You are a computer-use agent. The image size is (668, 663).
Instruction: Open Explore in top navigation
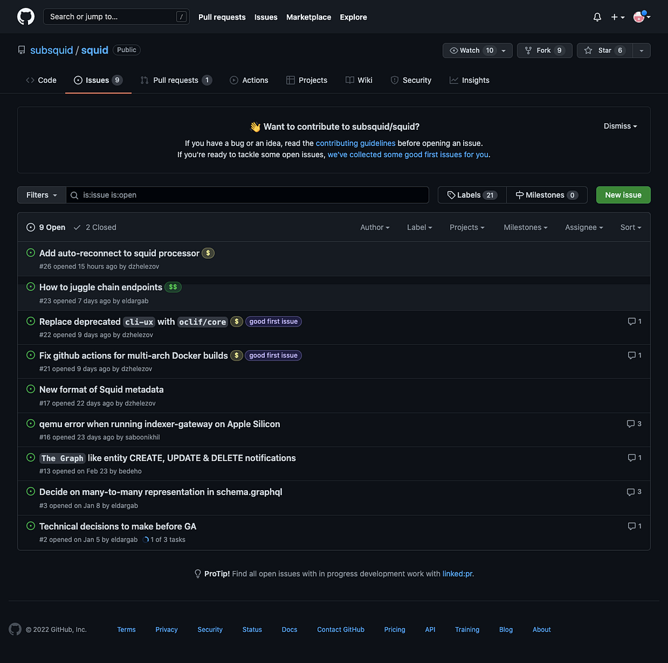pos(353,17)
